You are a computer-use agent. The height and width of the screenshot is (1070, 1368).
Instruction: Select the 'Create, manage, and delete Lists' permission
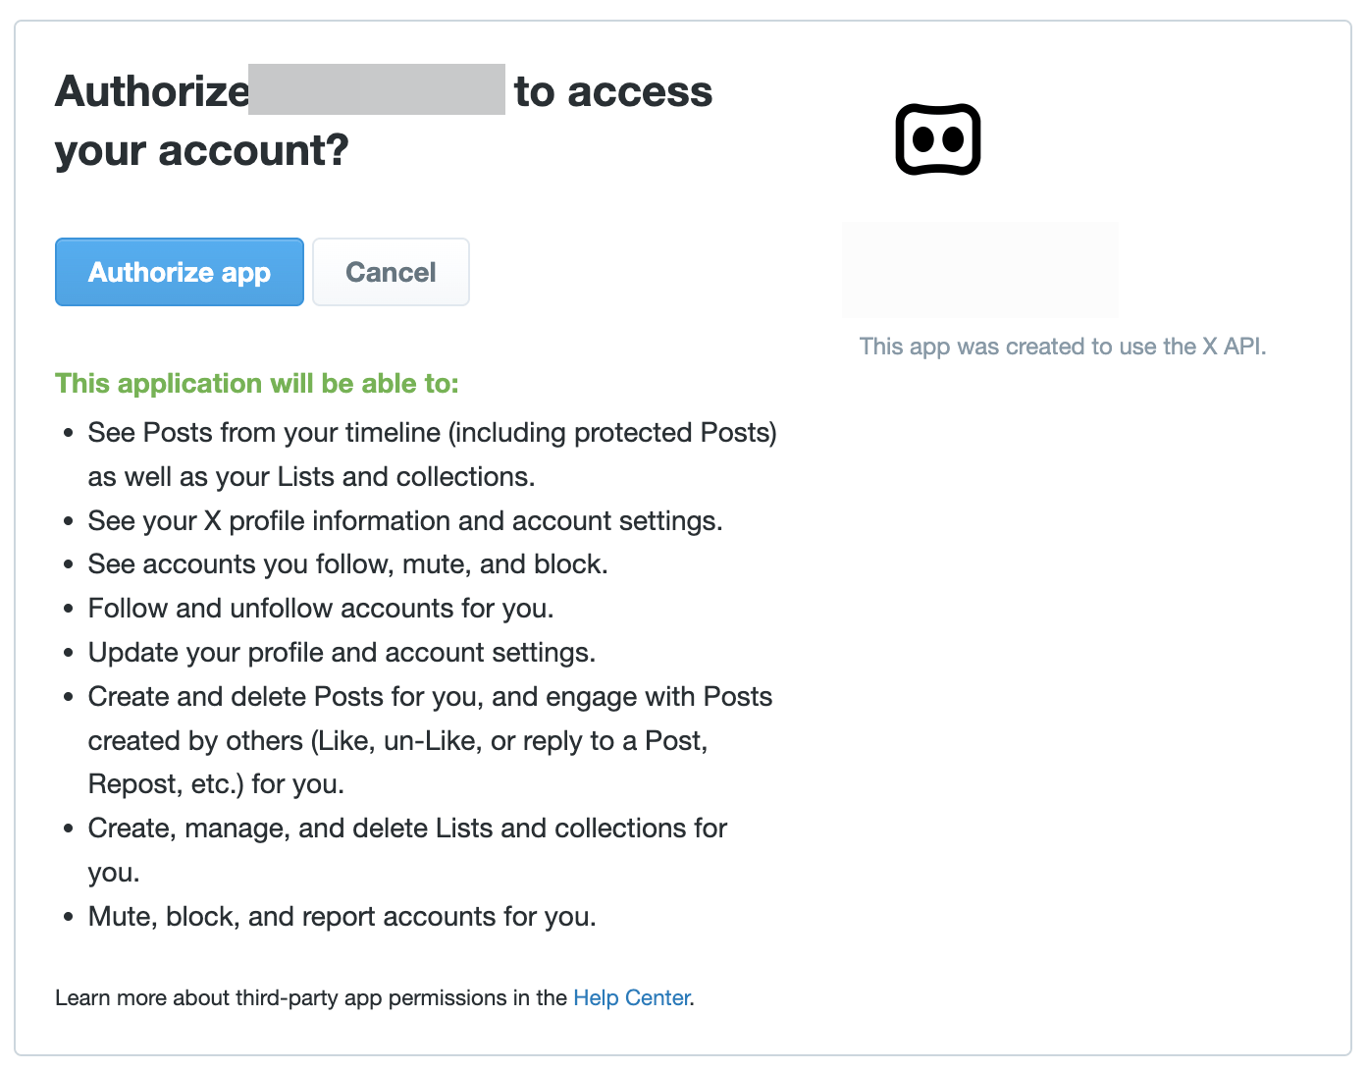pyautogui.click(x=406, y=828)
